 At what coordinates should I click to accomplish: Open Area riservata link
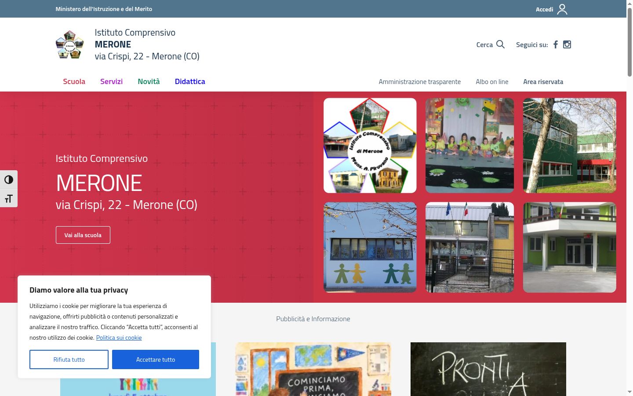point(543,82)
